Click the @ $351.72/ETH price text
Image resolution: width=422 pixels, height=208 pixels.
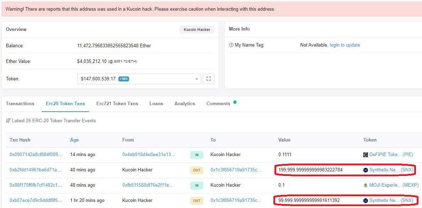(x=122, y=62)
